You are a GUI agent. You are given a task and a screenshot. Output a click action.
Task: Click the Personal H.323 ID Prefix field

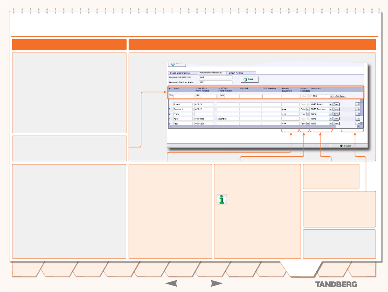216,77
